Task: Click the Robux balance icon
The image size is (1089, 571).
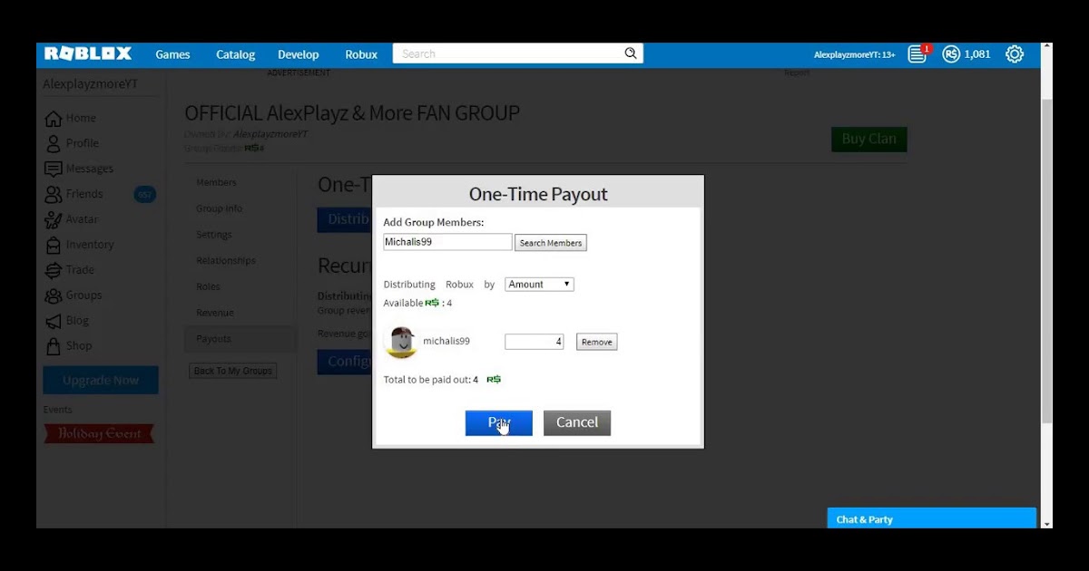Action: point(950,54)
